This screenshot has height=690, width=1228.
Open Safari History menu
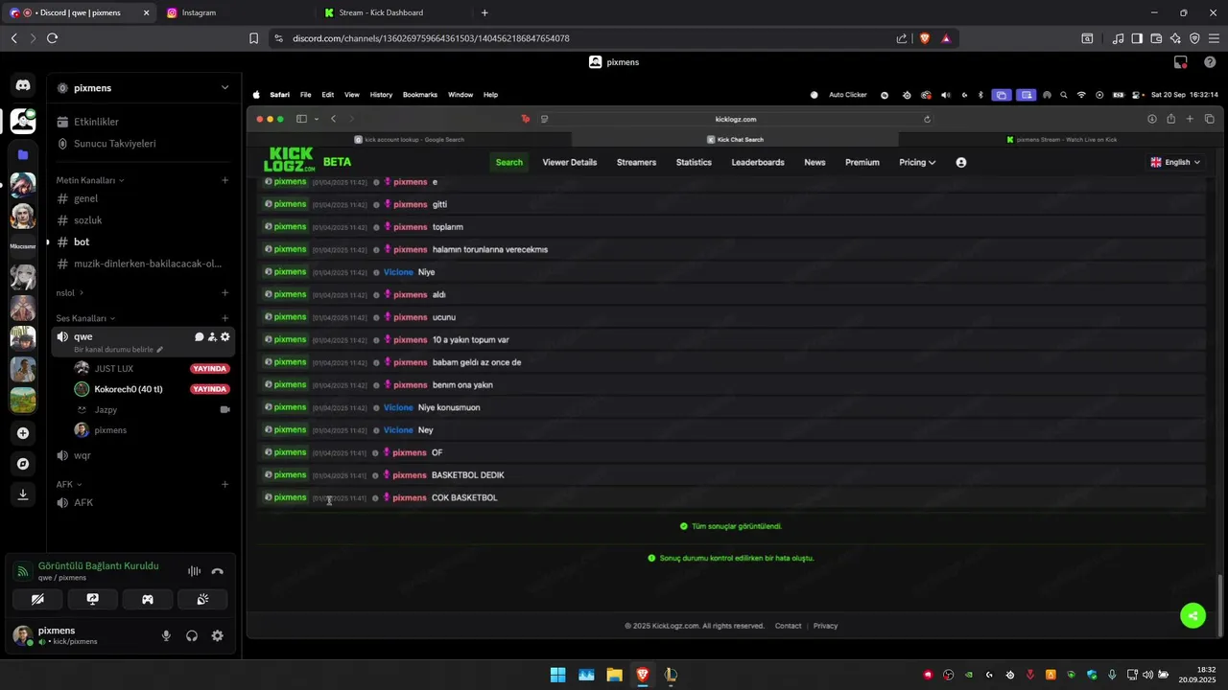pos(381,95)
